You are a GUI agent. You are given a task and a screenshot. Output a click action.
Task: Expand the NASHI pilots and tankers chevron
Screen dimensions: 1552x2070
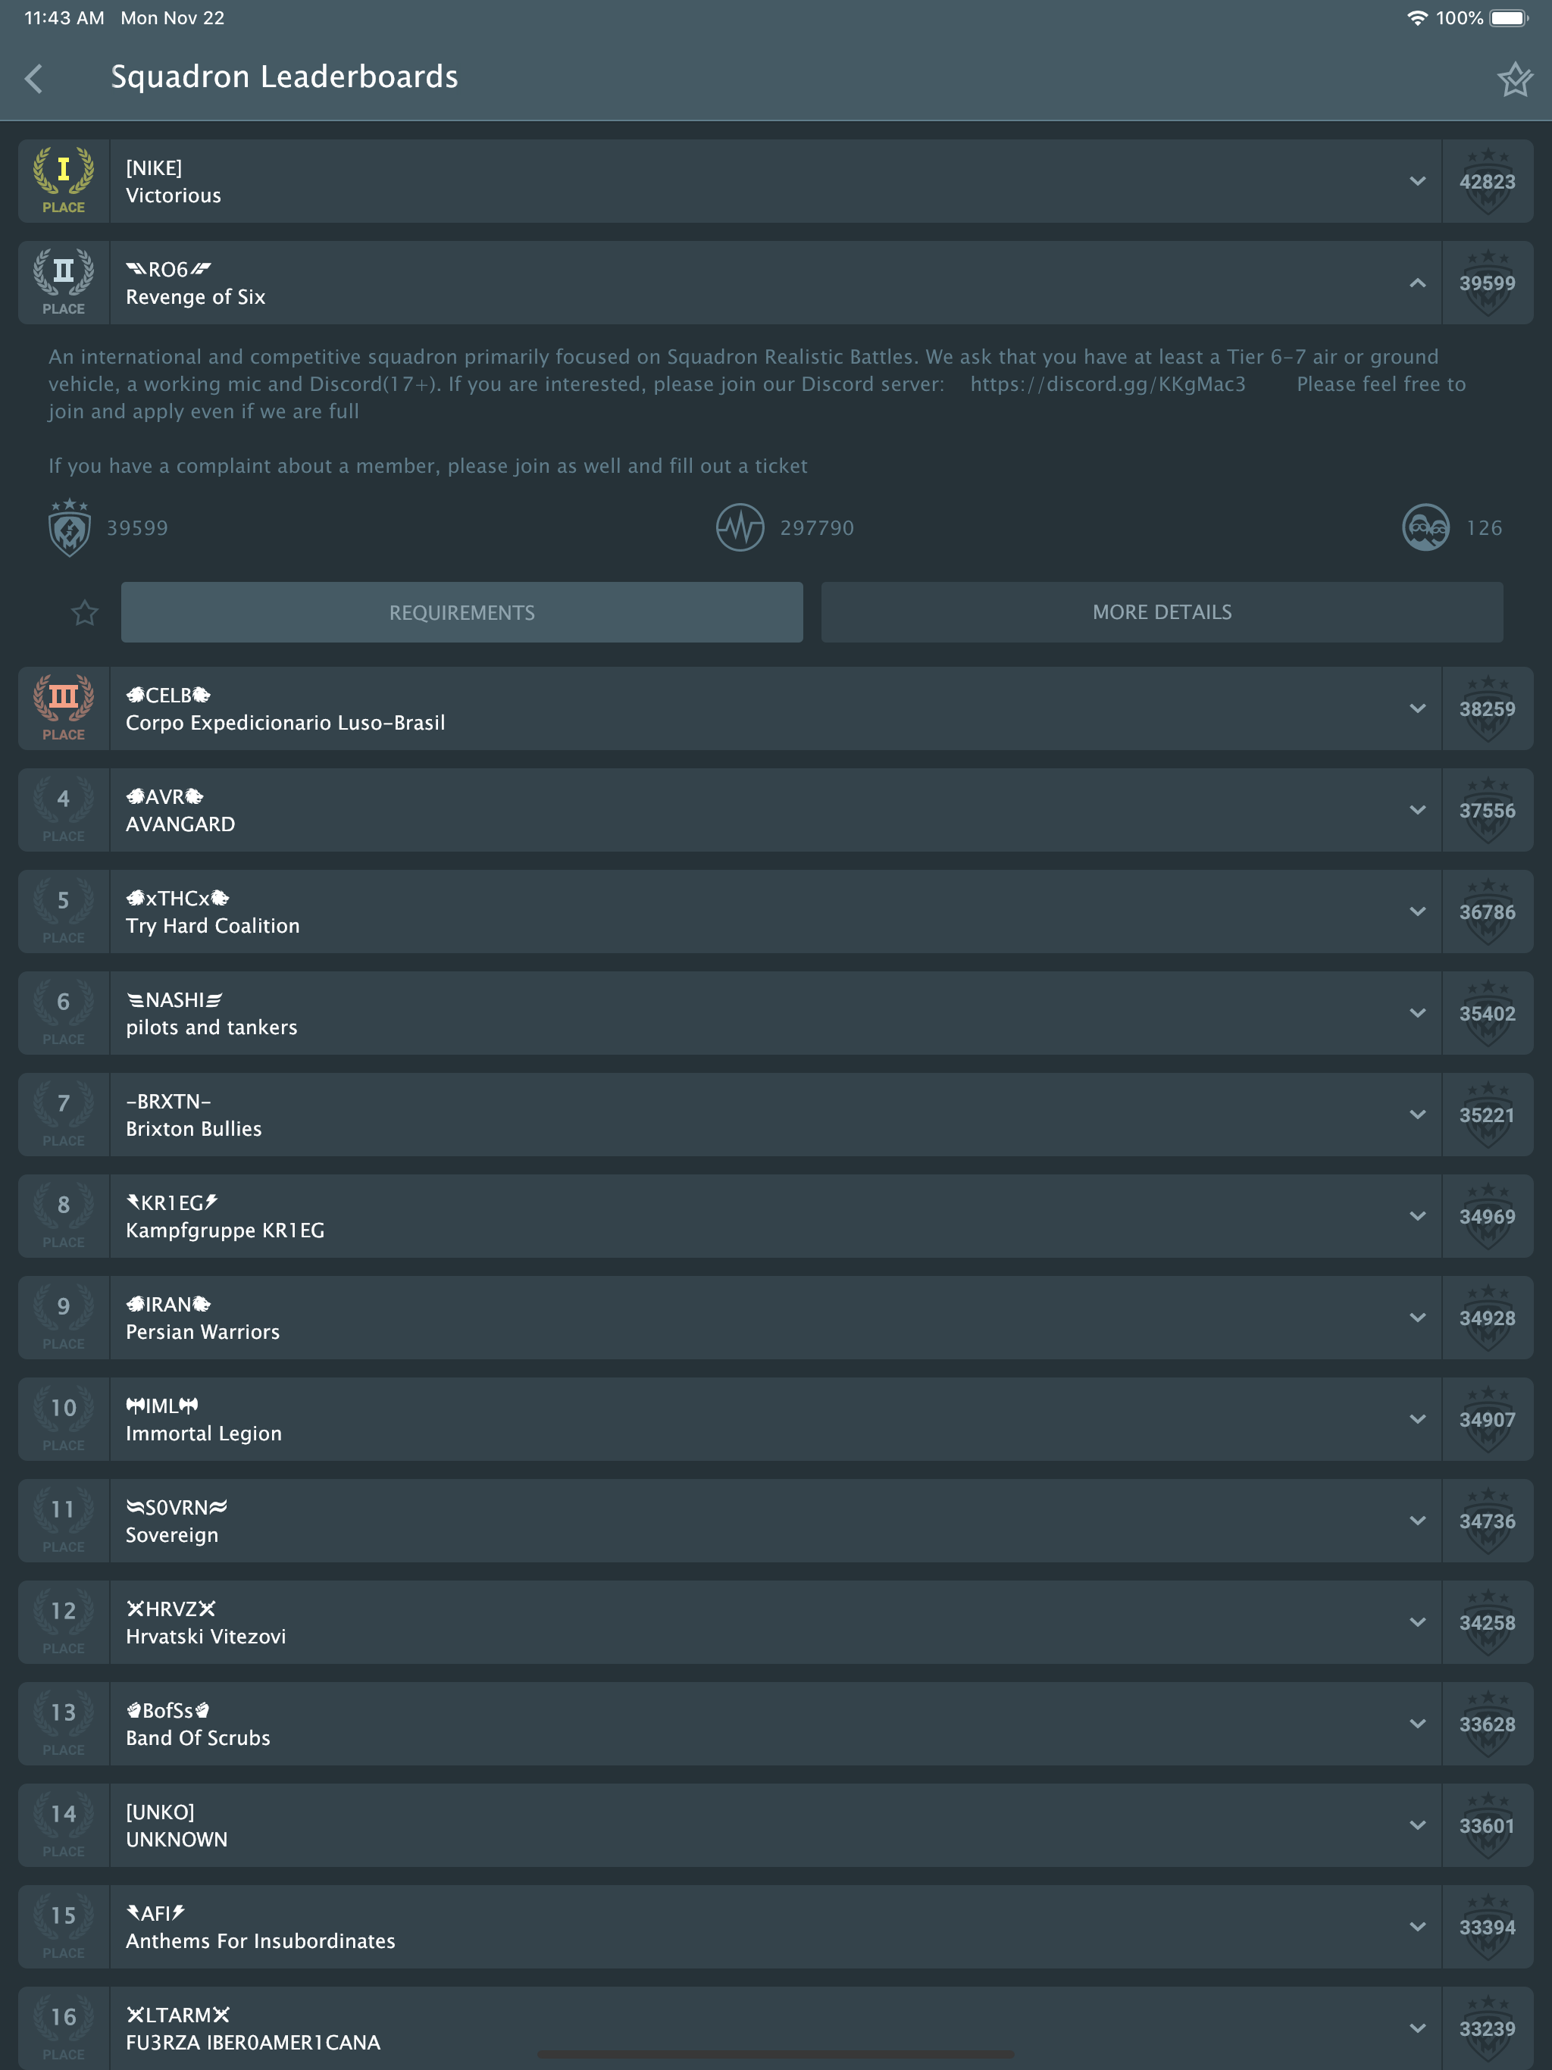tap(1417, 1014)
